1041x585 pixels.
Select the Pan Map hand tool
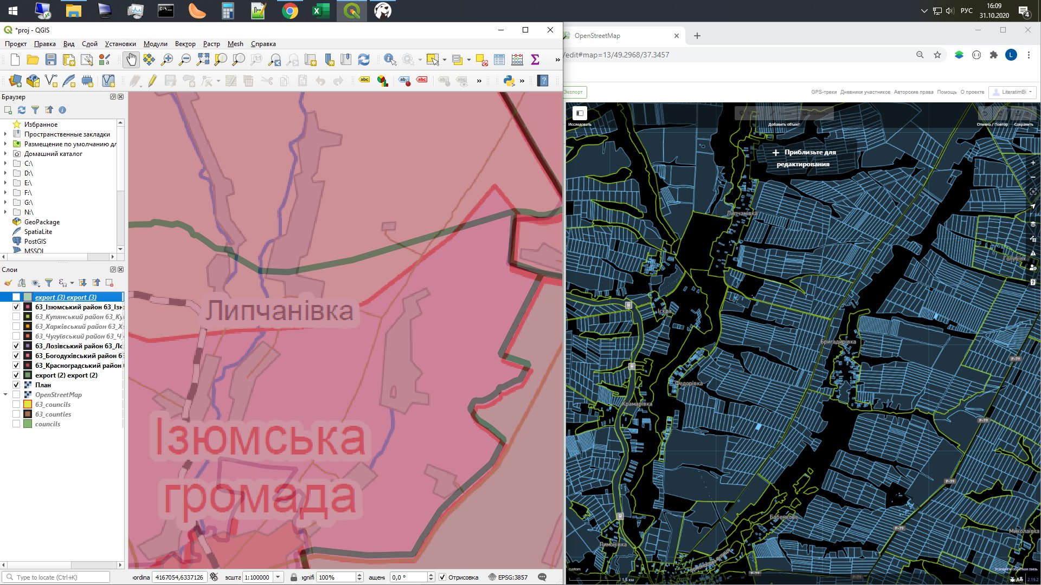(131, 60)
